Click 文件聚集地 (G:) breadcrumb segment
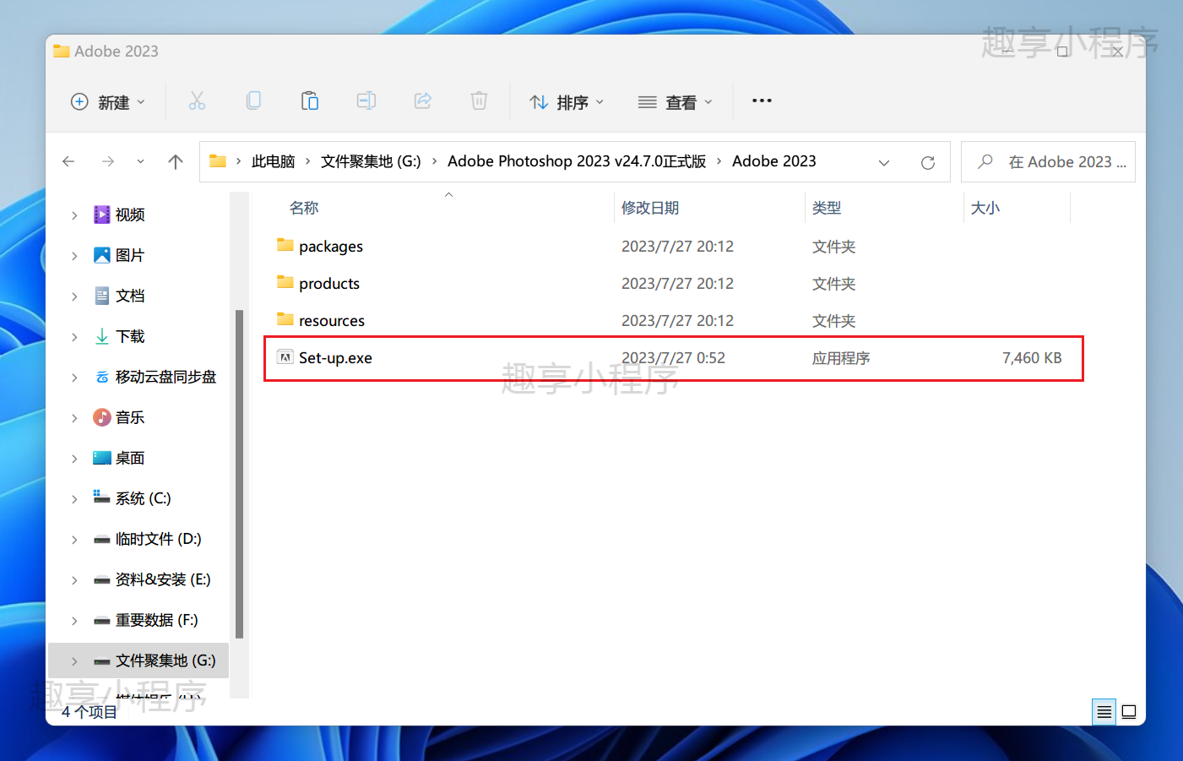This screenshot has height=761, width=1183. click(x=371, y=161)
